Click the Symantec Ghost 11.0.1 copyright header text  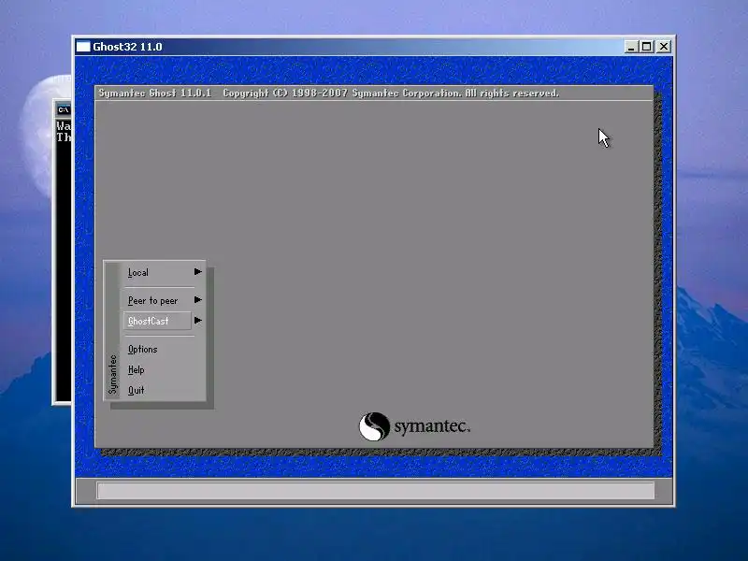329,93
